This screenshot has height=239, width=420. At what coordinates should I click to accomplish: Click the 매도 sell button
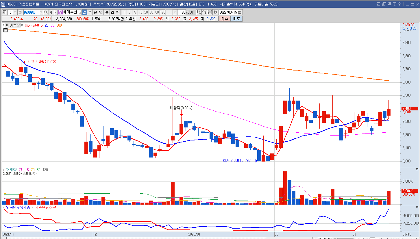(237, 19)
